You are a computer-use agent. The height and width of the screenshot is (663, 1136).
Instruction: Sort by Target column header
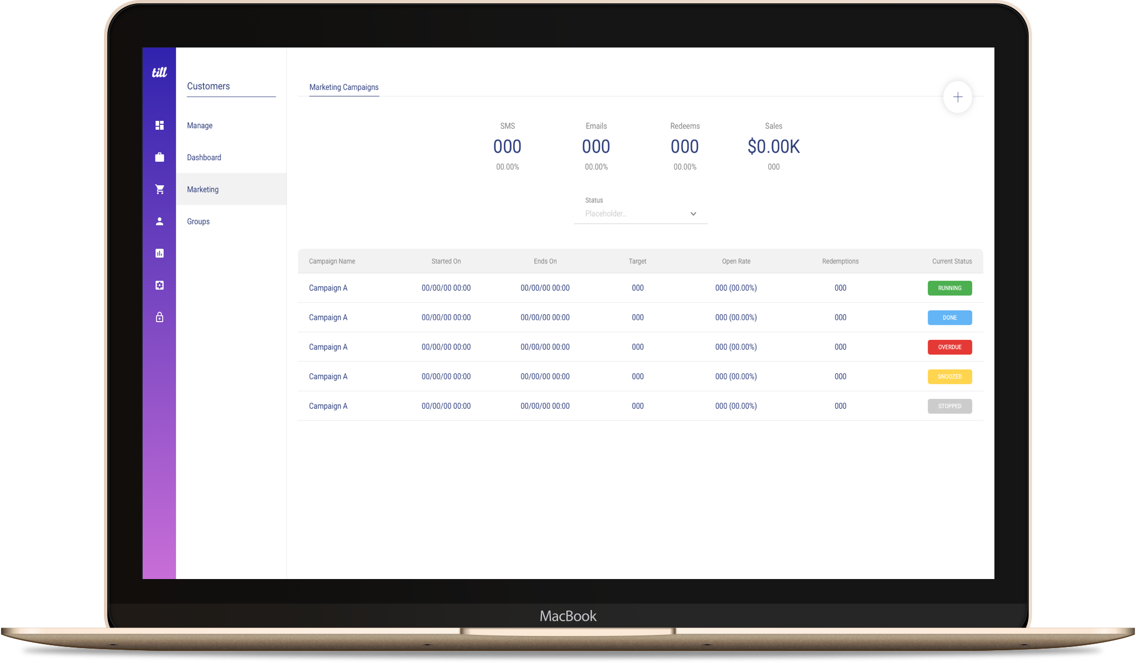[x=637, y=261]
